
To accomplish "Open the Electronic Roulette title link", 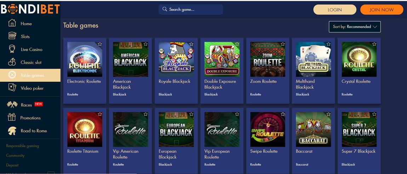I will pyautogui.click(x=84, y=81).
